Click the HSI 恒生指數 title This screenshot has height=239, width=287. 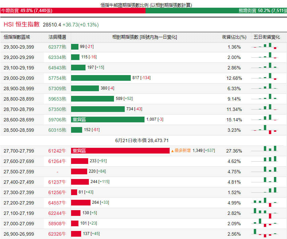tap(21, 24)
